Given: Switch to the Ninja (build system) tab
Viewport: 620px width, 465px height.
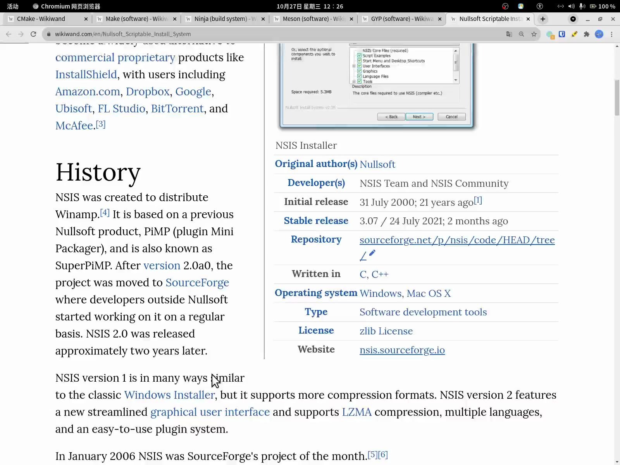Looking at the screenshot, I should click(x=225, y=19).
